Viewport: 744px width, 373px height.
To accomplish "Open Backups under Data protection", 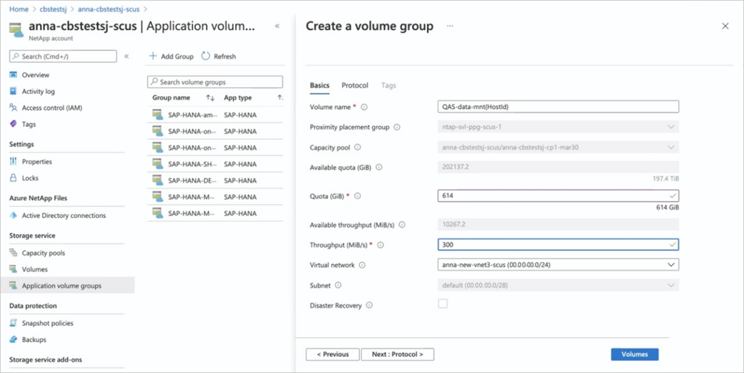I will [x=34, y=340].
